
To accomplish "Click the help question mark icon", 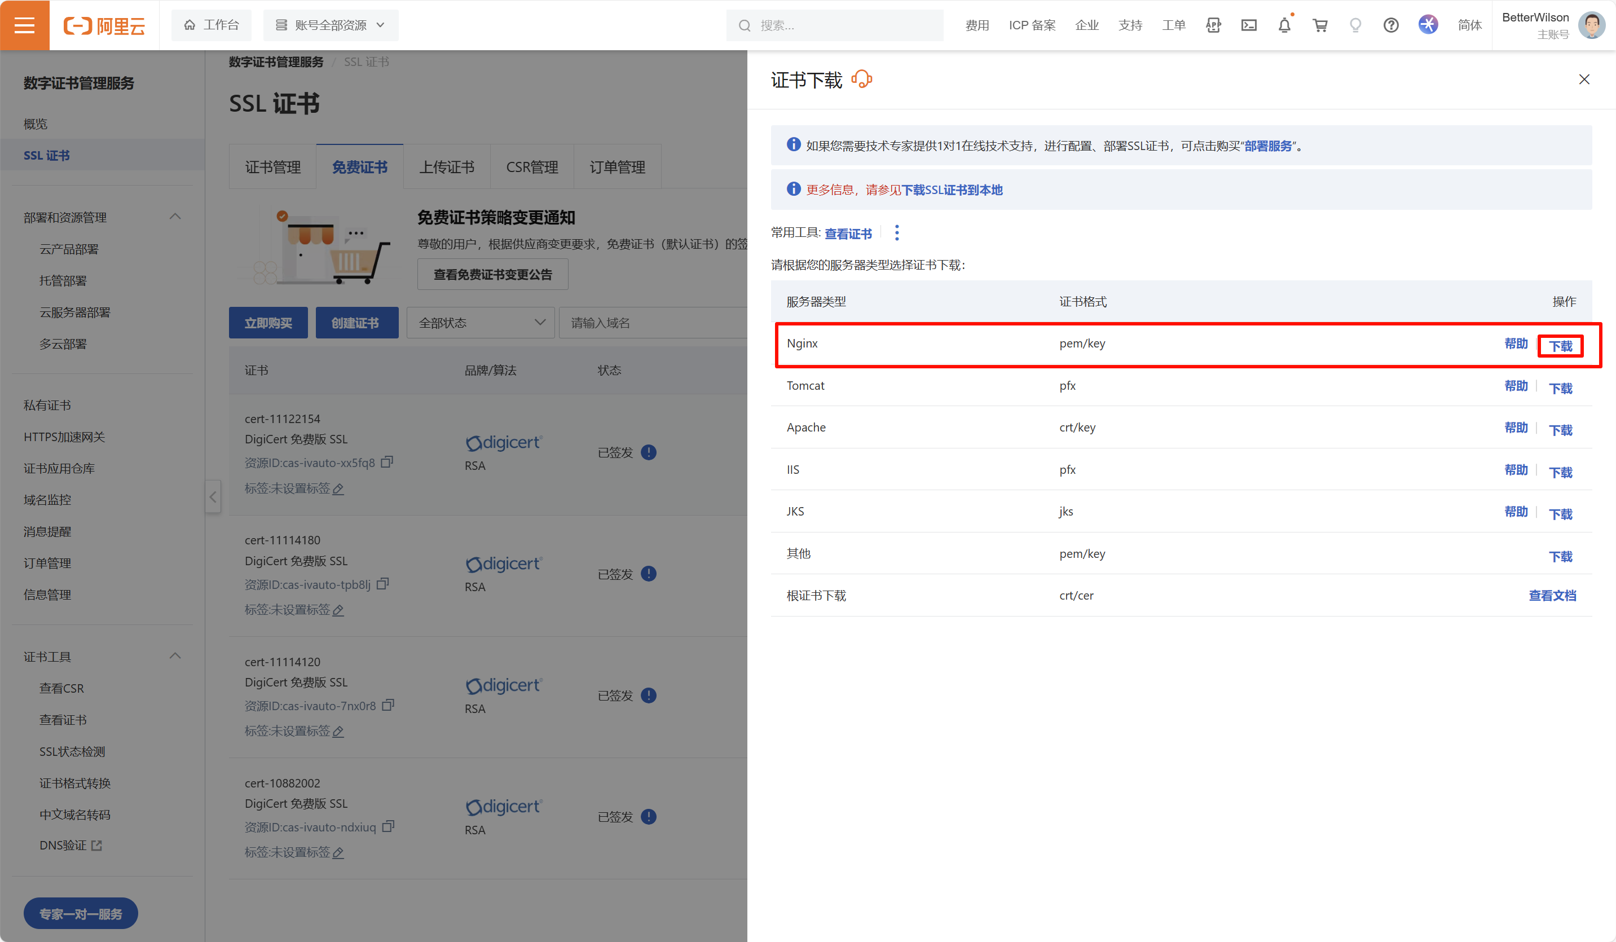I will (x=1390, y=25).
